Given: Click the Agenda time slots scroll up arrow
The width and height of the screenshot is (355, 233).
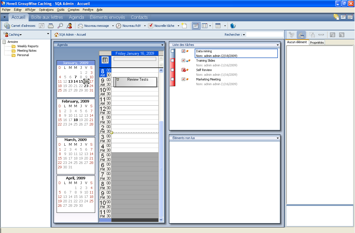Looking at the screenshot, I should point(161,70).
